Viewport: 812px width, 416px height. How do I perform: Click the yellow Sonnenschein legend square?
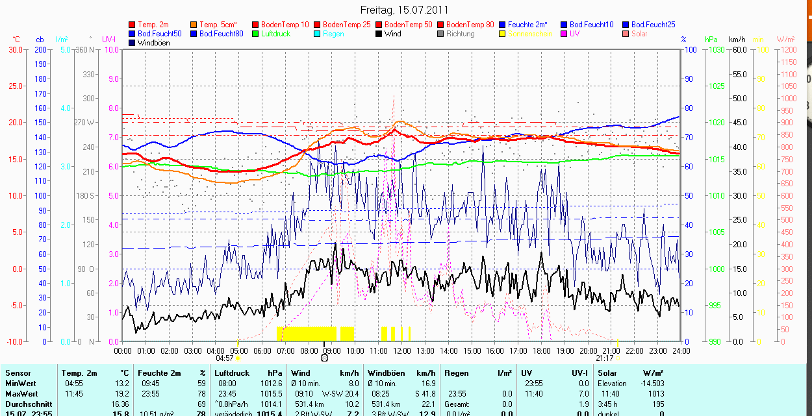click(x=503, y=34)
